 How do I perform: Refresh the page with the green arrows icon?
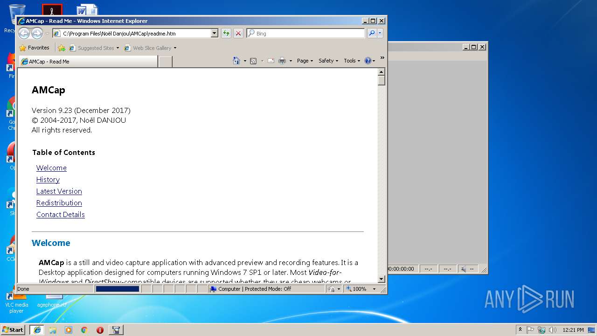226,33
